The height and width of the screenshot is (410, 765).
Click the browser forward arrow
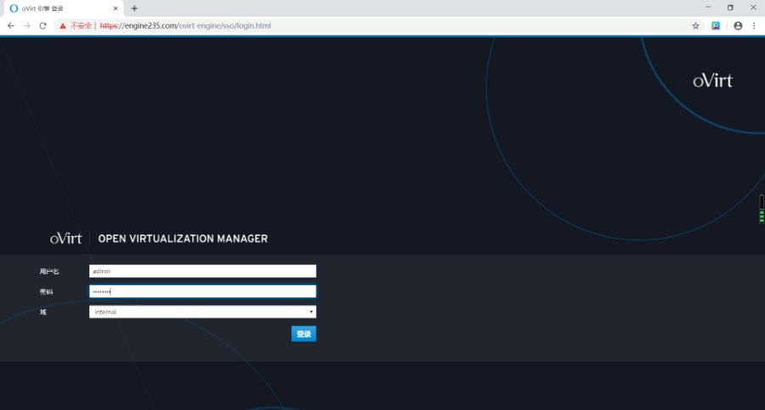(27, 25)
